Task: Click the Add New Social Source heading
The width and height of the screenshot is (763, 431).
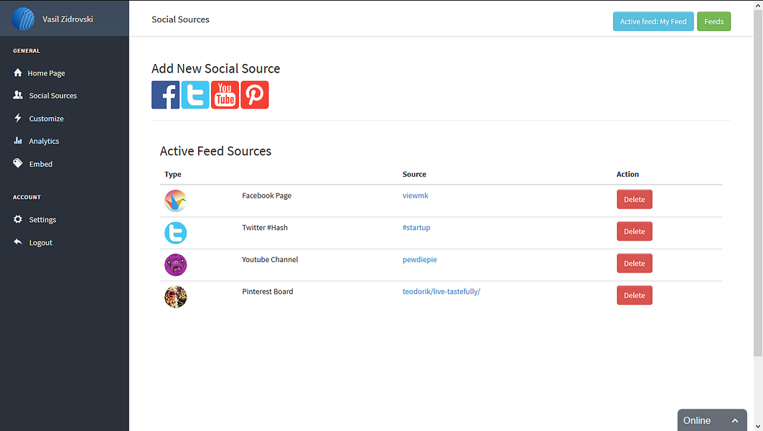Action: (215, 68)
